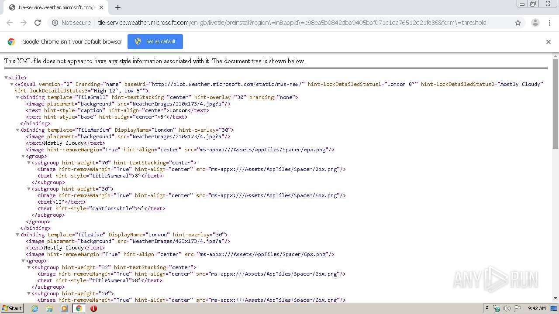Click the scrollbar down arrow
The image size is (559, 314).
point(556,298)
